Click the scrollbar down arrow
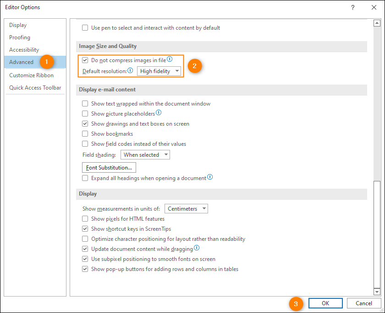 click(377, 292)
